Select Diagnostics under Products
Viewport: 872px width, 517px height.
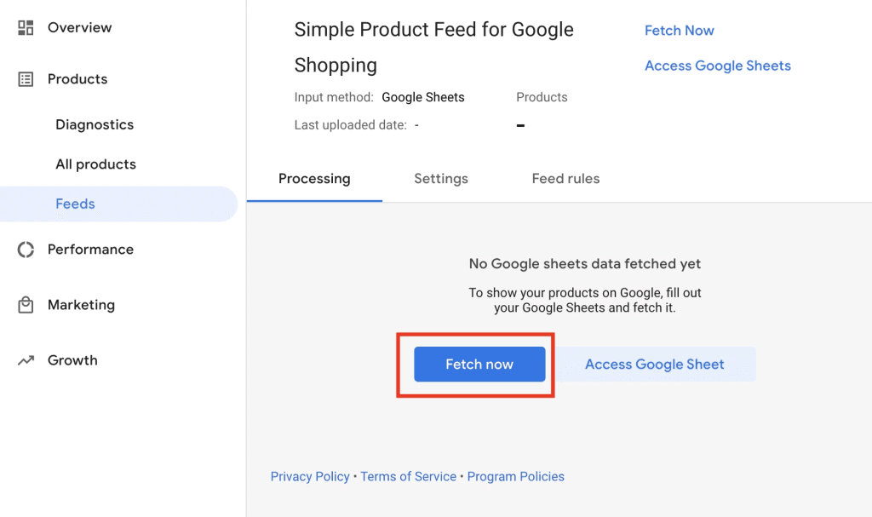[x=95, y=124]
